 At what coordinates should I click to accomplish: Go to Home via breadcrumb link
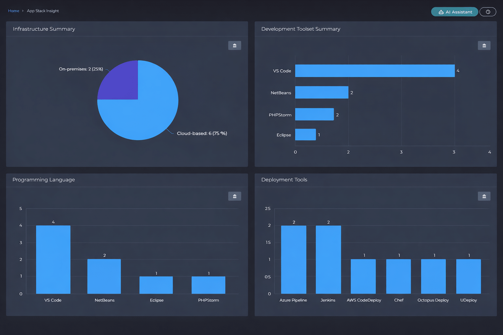pos(13,11)
